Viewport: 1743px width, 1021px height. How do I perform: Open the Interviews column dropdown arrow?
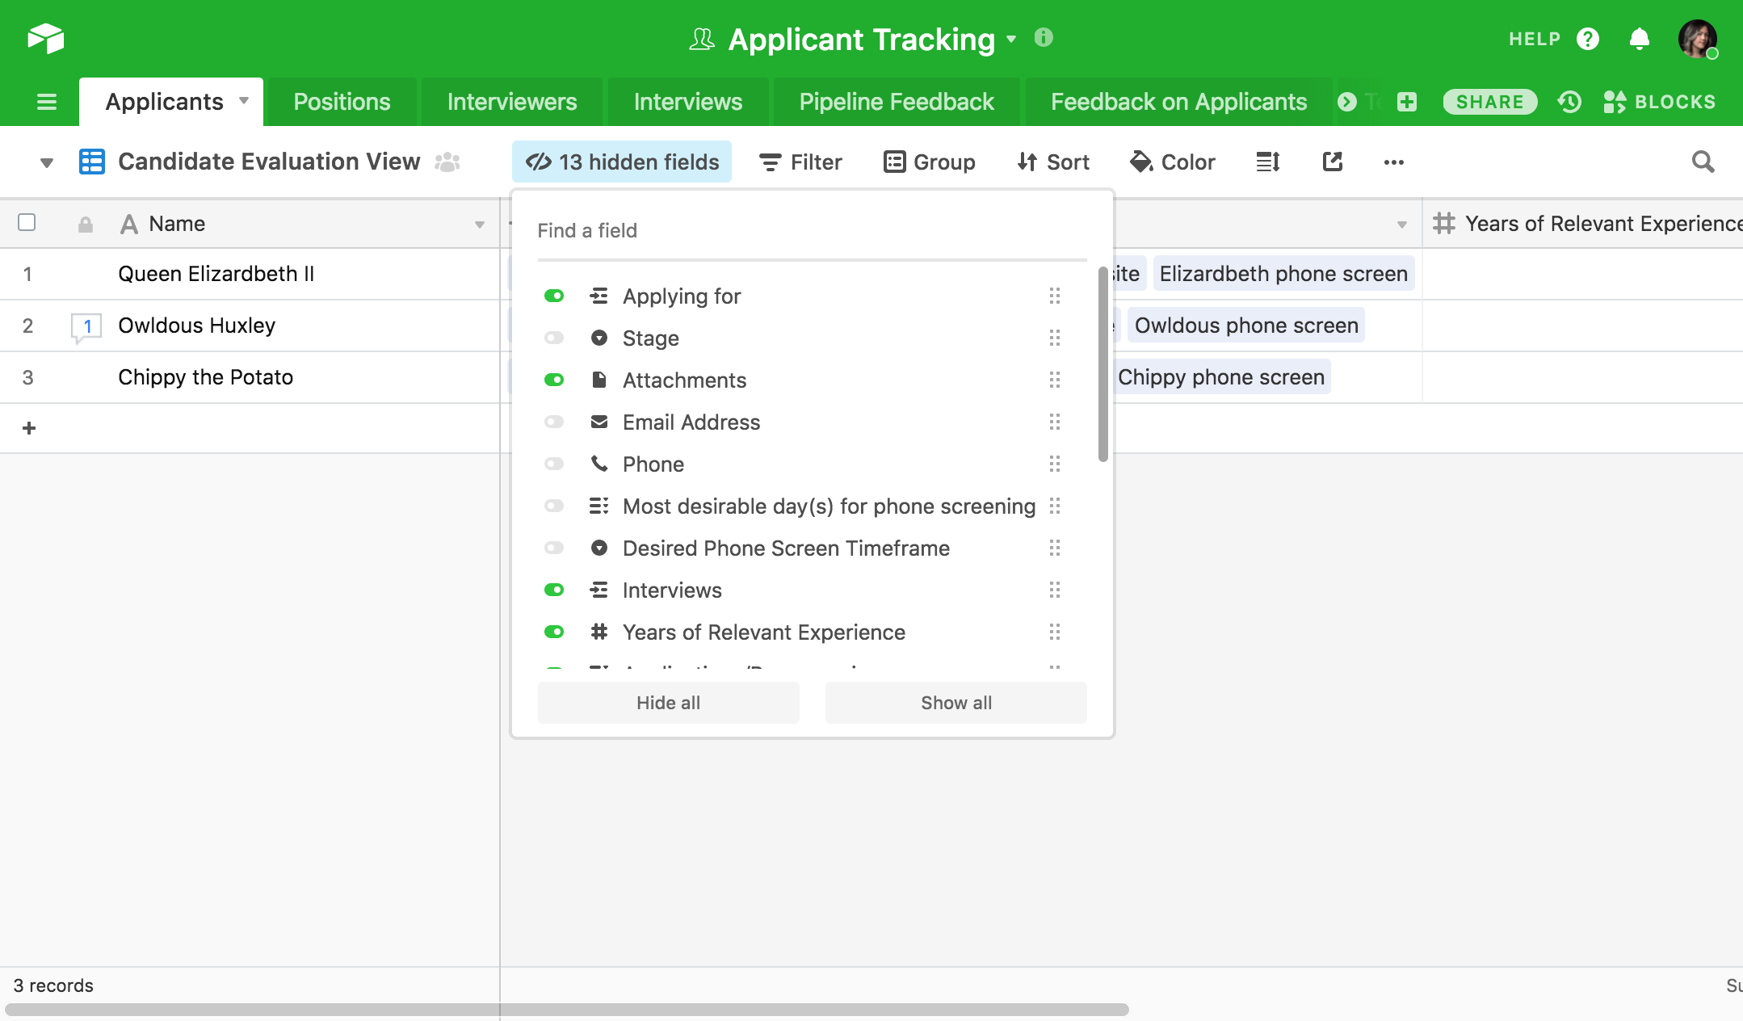1402,225
